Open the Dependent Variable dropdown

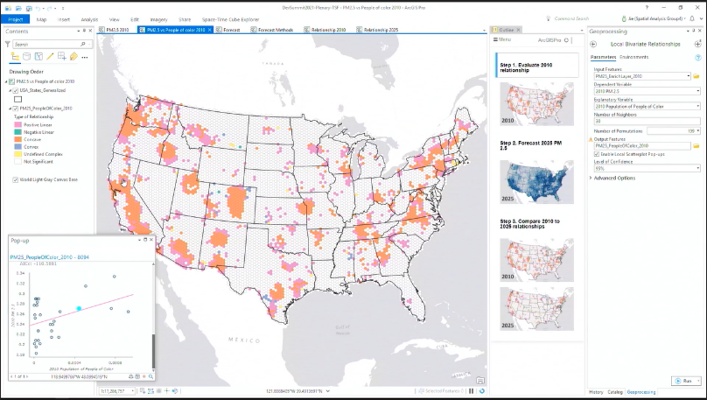697,91
